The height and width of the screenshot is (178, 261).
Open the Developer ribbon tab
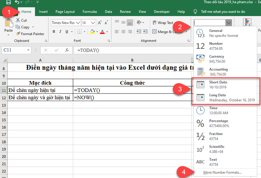[162, 12]
